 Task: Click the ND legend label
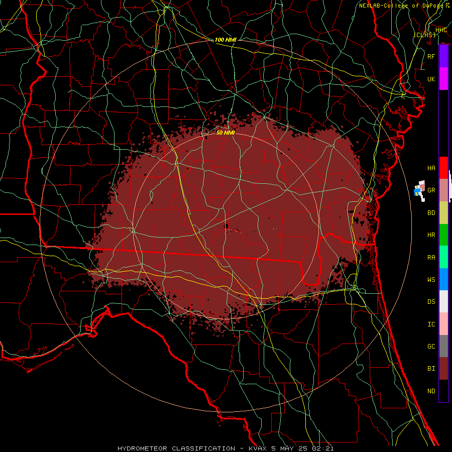point(431,391)
